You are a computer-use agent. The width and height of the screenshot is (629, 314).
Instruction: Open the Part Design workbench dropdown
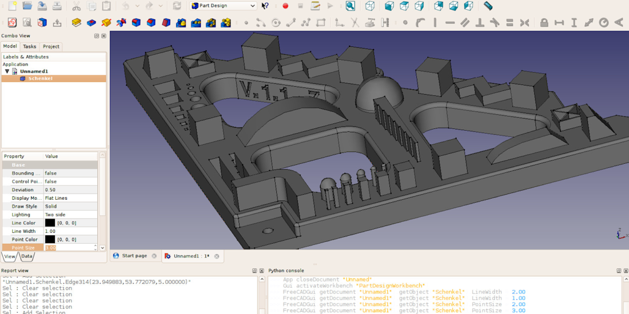point(223,6)
